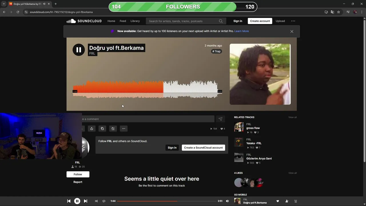
Task: Follow the FRL profile
Action: click(78, 174)
